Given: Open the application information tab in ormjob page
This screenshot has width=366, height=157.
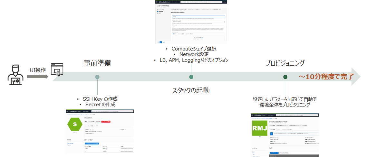Looking at the screenshot, I should pyautogui.click(x=287, y=129).
